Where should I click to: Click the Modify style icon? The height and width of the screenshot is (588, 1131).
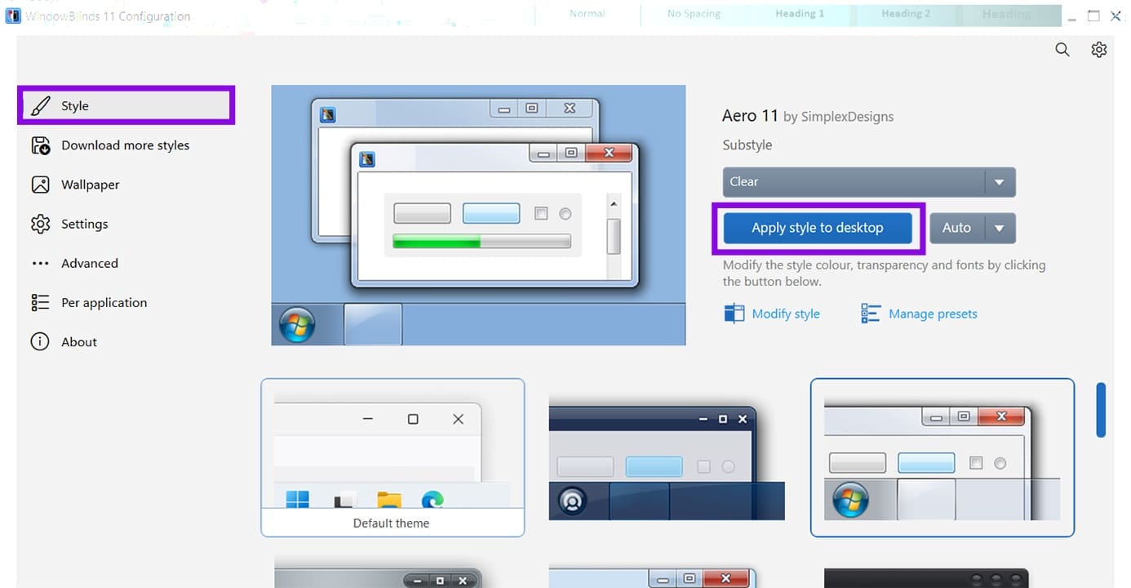tap(734, 314)
